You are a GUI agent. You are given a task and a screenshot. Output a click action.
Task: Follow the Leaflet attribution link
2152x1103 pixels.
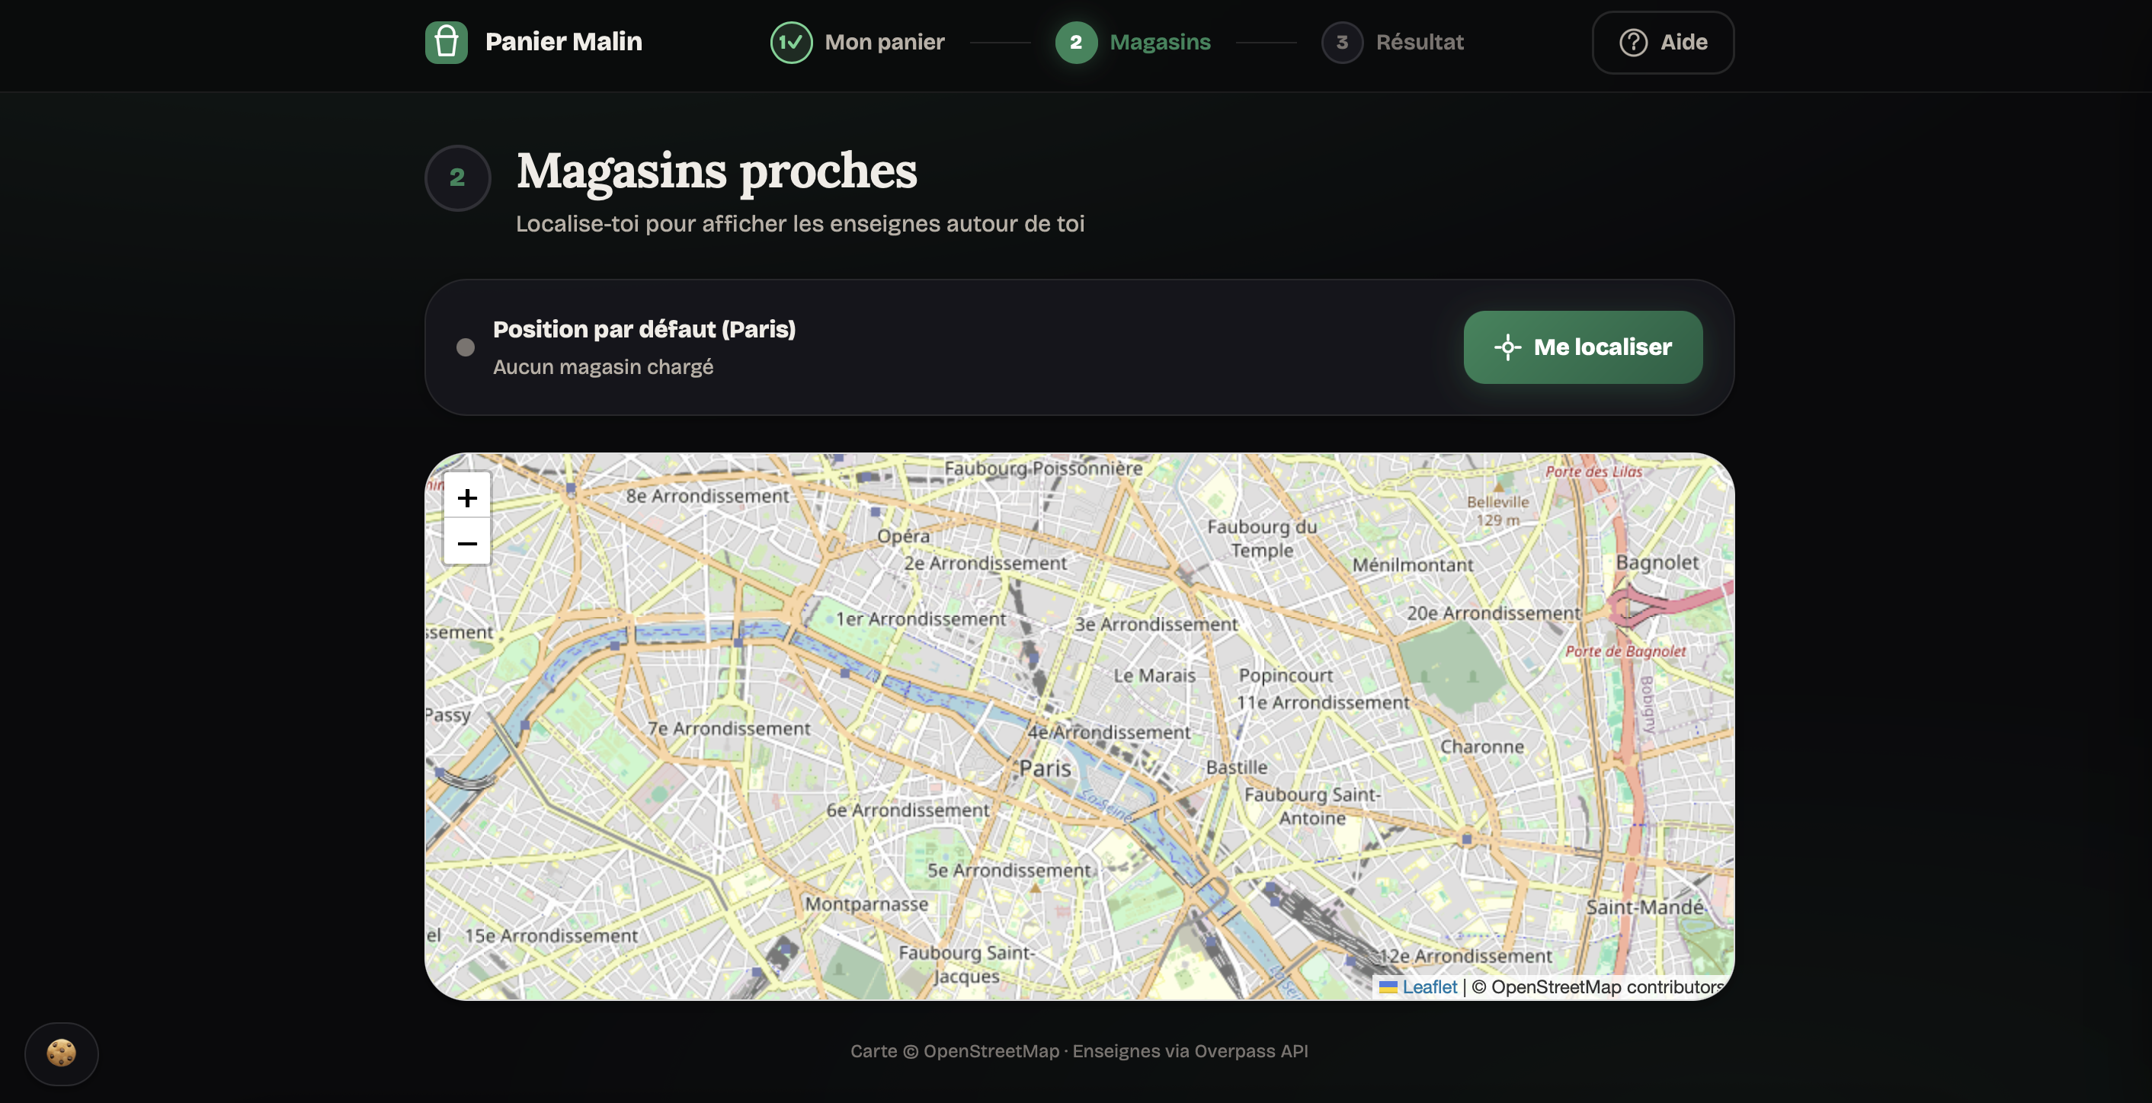1430,987
